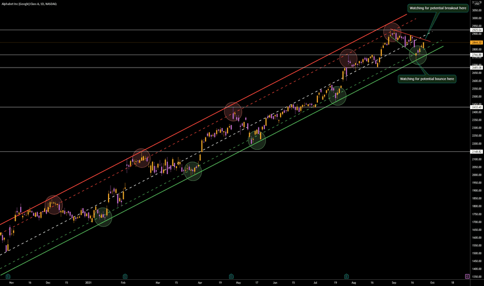Click the Sep label on time axis
Screen dimensions: 484x286
tap(394, 282)
